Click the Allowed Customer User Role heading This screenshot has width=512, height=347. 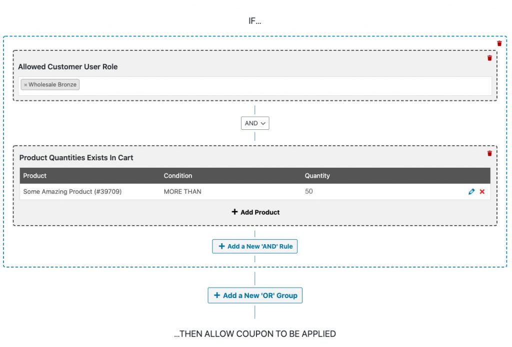pos(67,66)
